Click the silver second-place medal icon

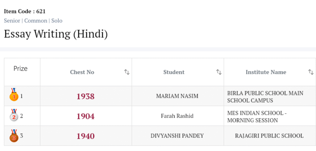point(14,115)
